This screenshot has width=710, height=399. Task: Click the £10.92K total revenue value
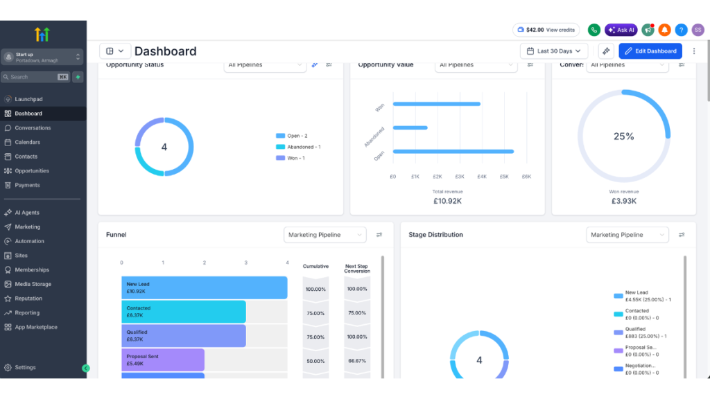click(447, 202)
